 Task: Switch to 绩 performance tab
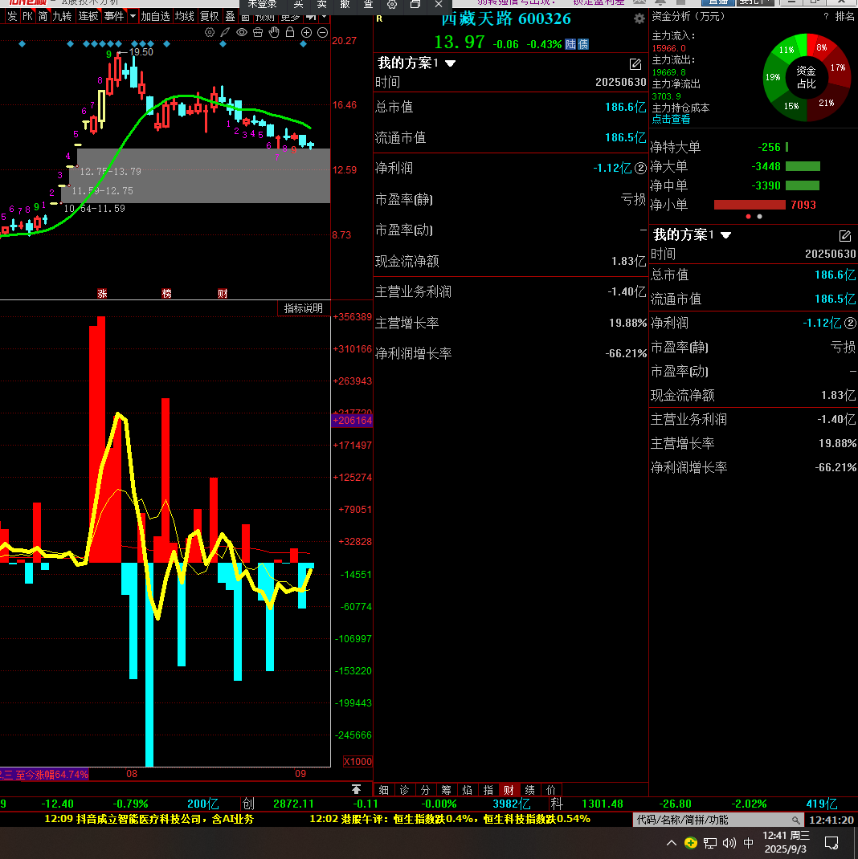click(x=529, y=790)
